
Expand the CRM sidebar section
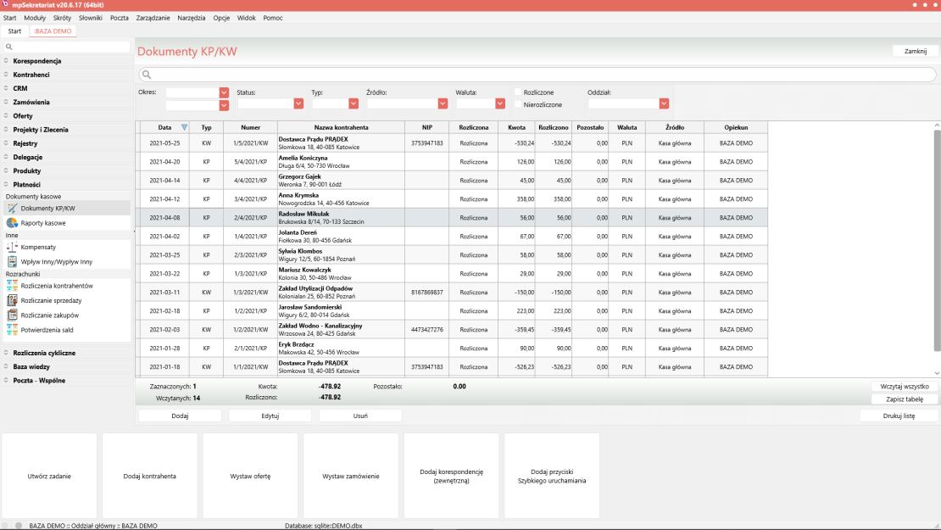6,88
